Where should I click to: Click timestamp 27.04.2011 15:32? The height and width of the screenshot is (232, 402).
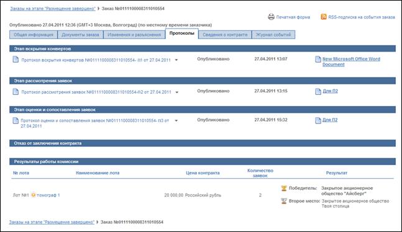pos(271,120)
